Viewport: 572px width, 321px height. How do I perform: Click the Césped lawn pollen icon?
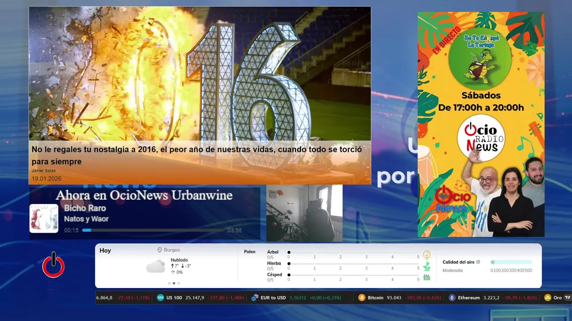click(427, 277)
